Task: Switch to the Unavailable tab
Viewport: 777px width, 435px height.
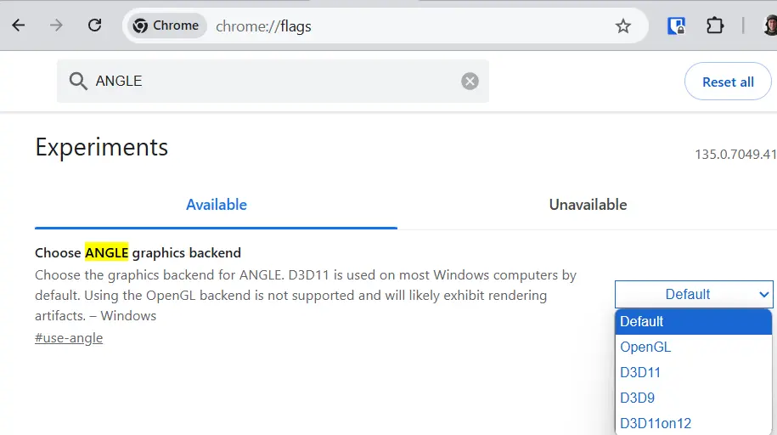Action: tap(588, 205)
